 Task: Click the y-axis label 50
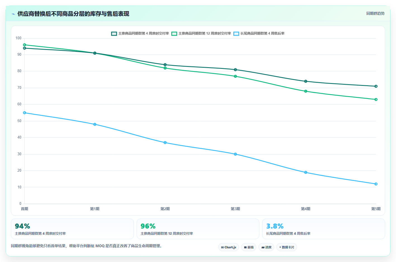pos(19,121)
